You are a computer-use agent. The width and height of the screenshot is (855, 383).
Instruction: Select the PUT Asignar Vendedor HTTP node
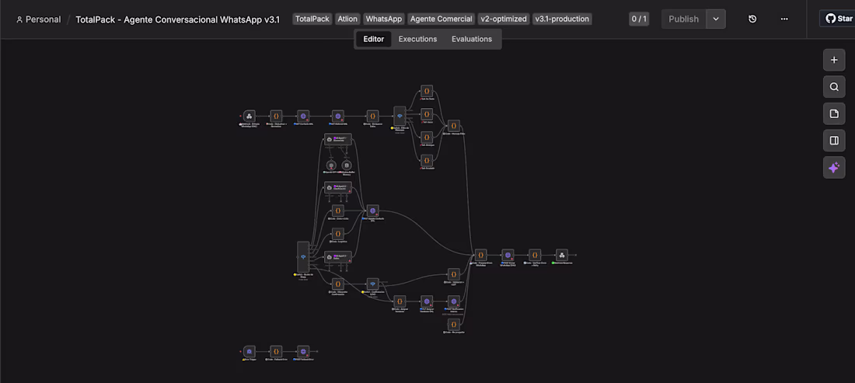tap(427, 301)
